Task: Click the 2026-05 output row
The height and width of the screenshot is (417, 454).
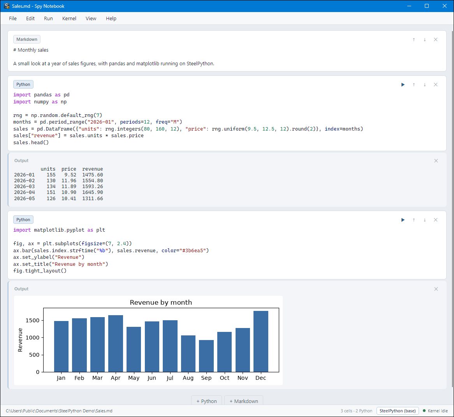Action: [58, 199]
